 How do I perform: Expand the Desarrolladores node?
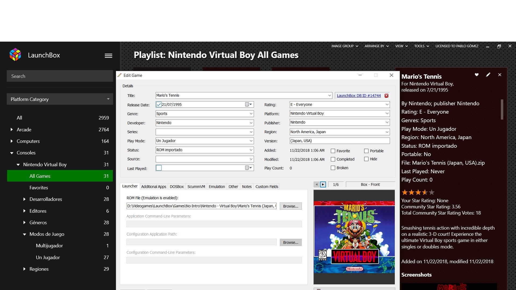24,199
